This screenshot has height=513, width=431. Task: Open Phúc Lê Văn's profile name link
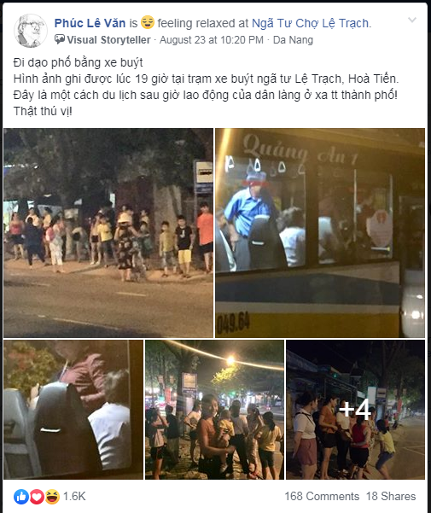[90, 23]
